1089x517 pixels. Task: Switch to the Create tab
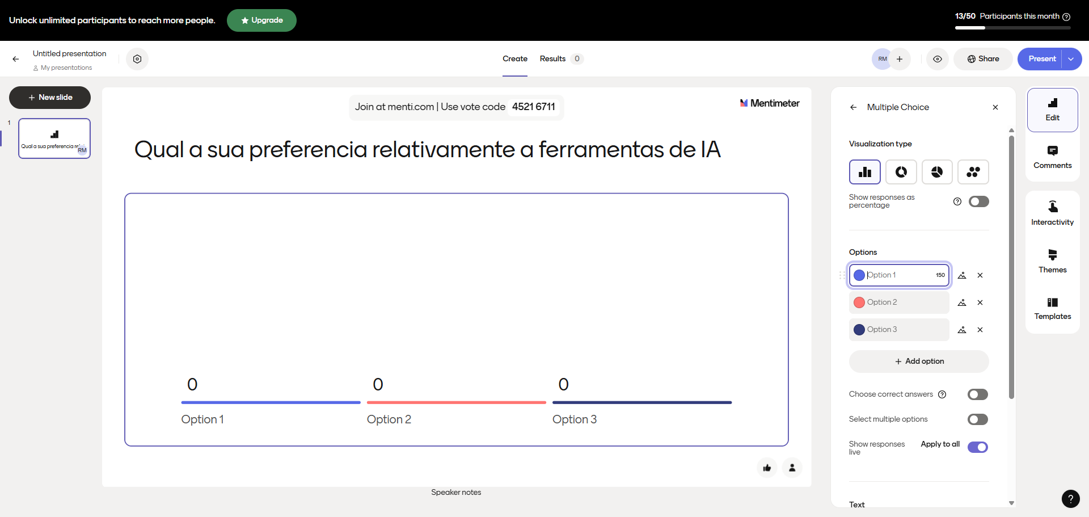coord(515,59)
